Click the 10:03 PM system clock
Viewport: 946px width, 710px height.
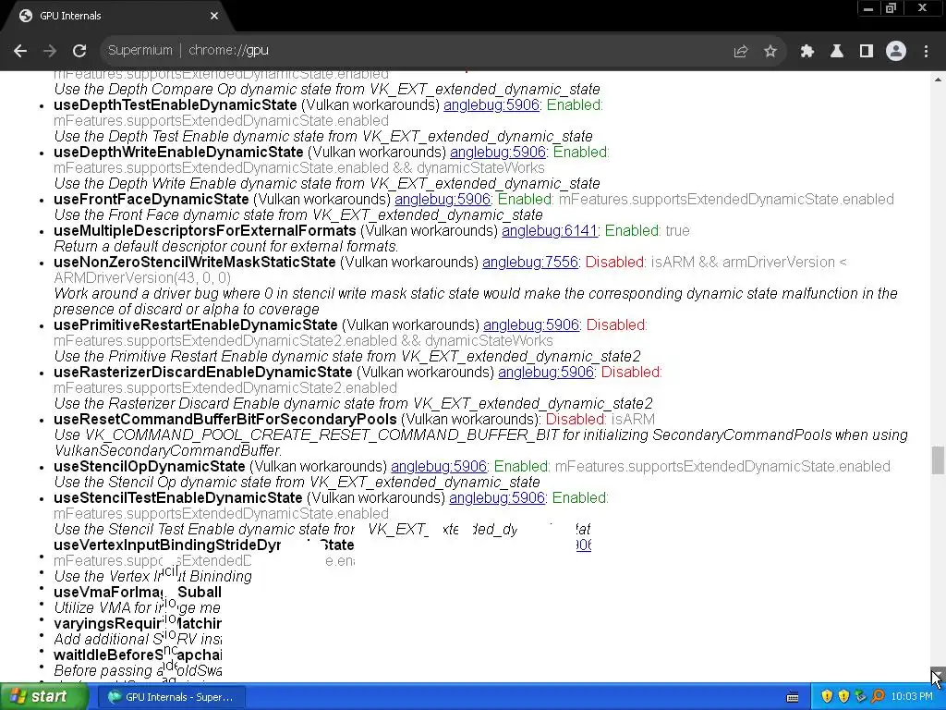pos(912,697)
